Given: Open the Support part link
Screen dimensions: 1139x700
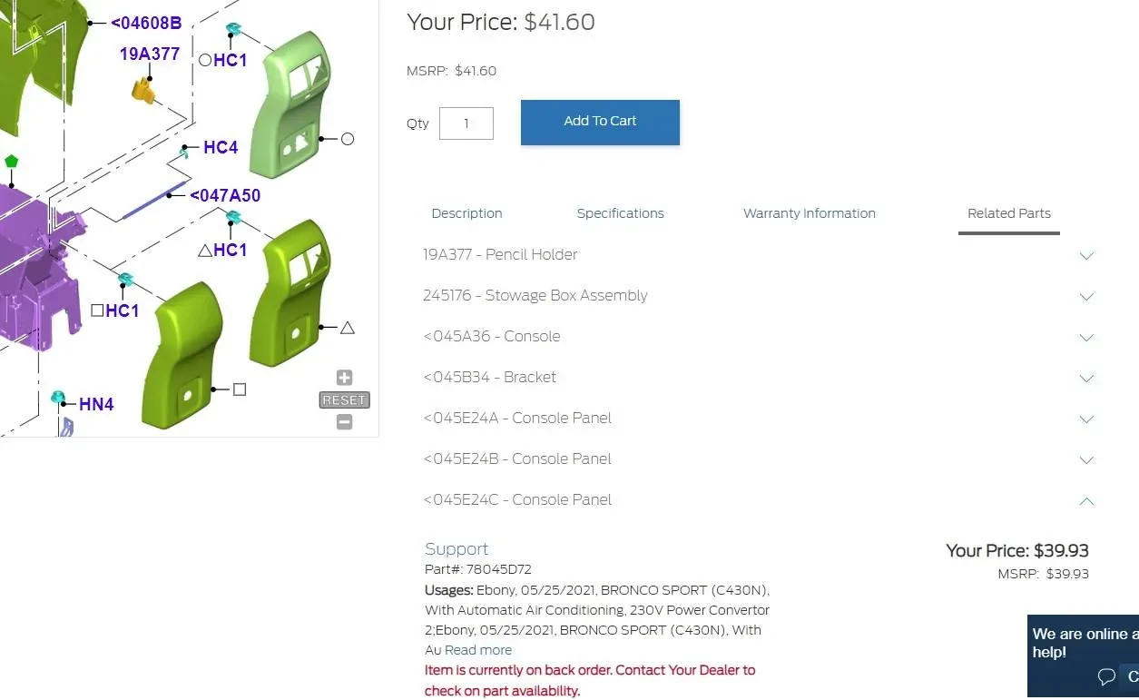Looking at the screenshot, I should click(457, 549).
